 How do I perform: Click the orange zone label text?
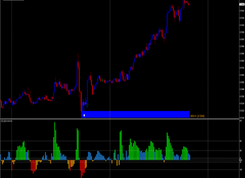(x=197, y=116)
